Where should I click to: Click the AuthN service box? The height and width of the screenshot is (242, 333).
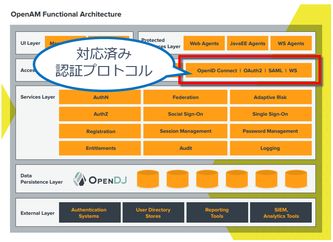pyautogui.click(x=100, y=97)
